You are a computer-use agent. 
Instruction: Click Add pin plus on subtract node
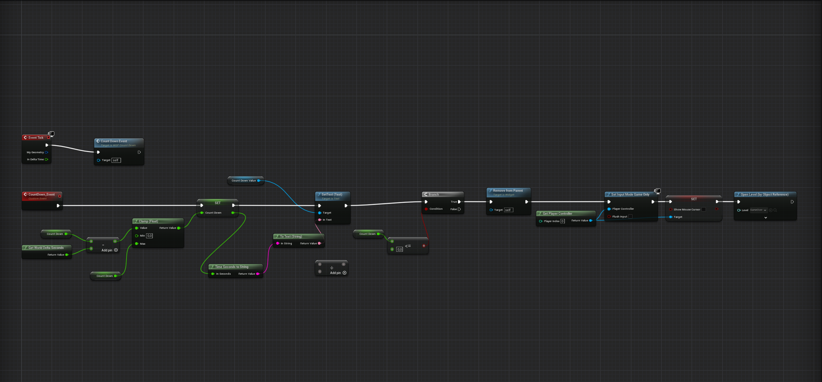[x=116, y=250]
